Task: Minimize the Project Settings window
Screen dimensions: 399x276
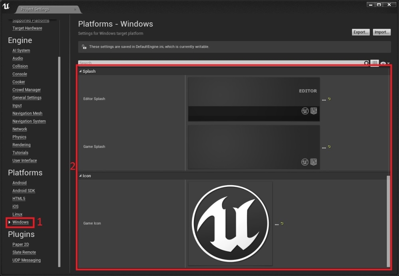Action: (371, 4)
